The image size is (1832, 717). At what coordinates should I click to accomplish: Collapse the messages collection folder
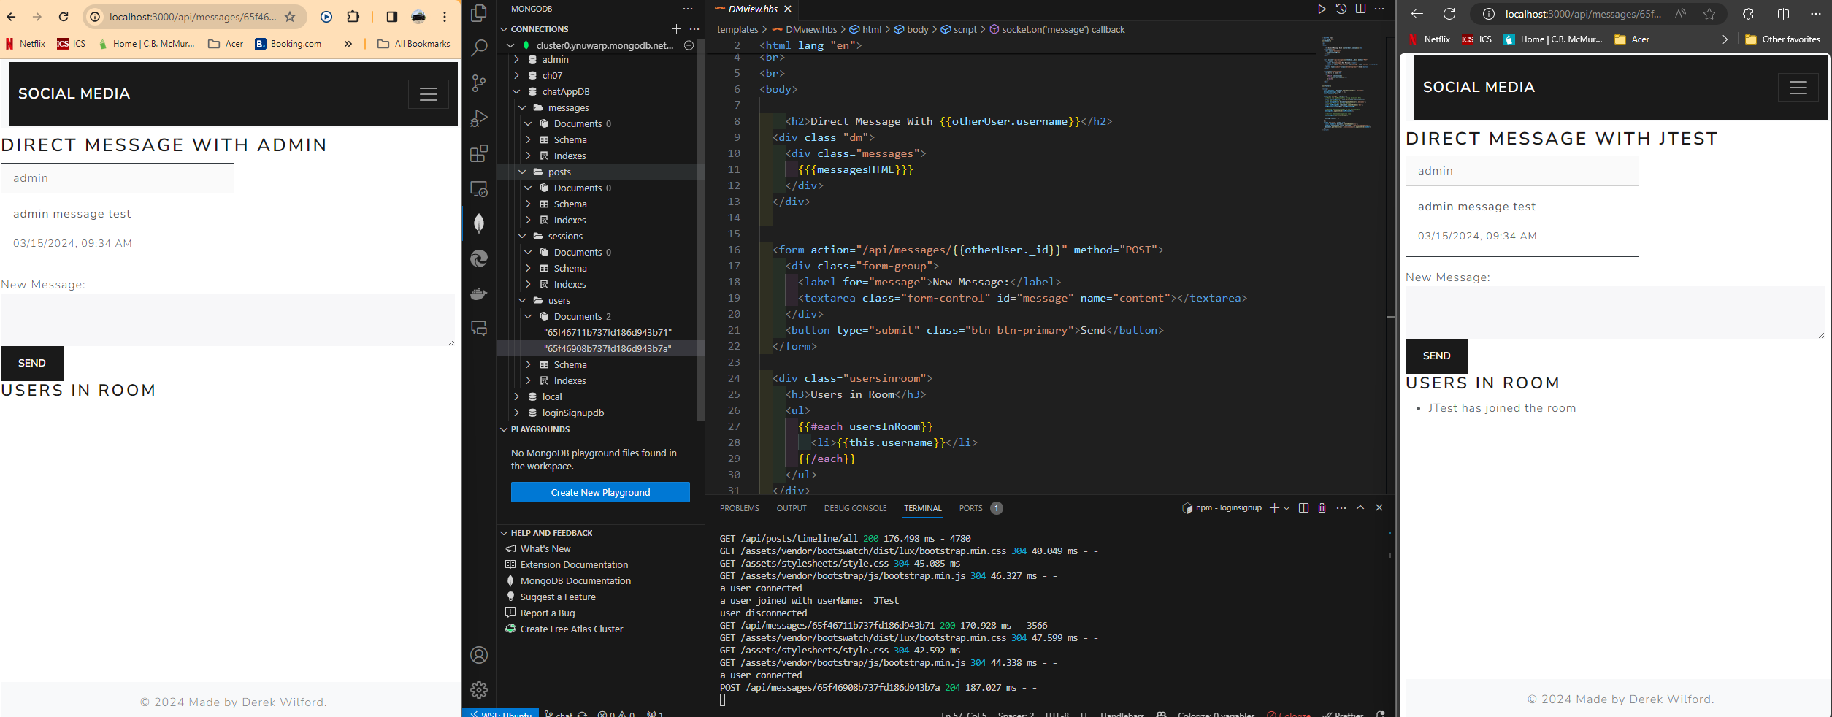coord(523,107)
